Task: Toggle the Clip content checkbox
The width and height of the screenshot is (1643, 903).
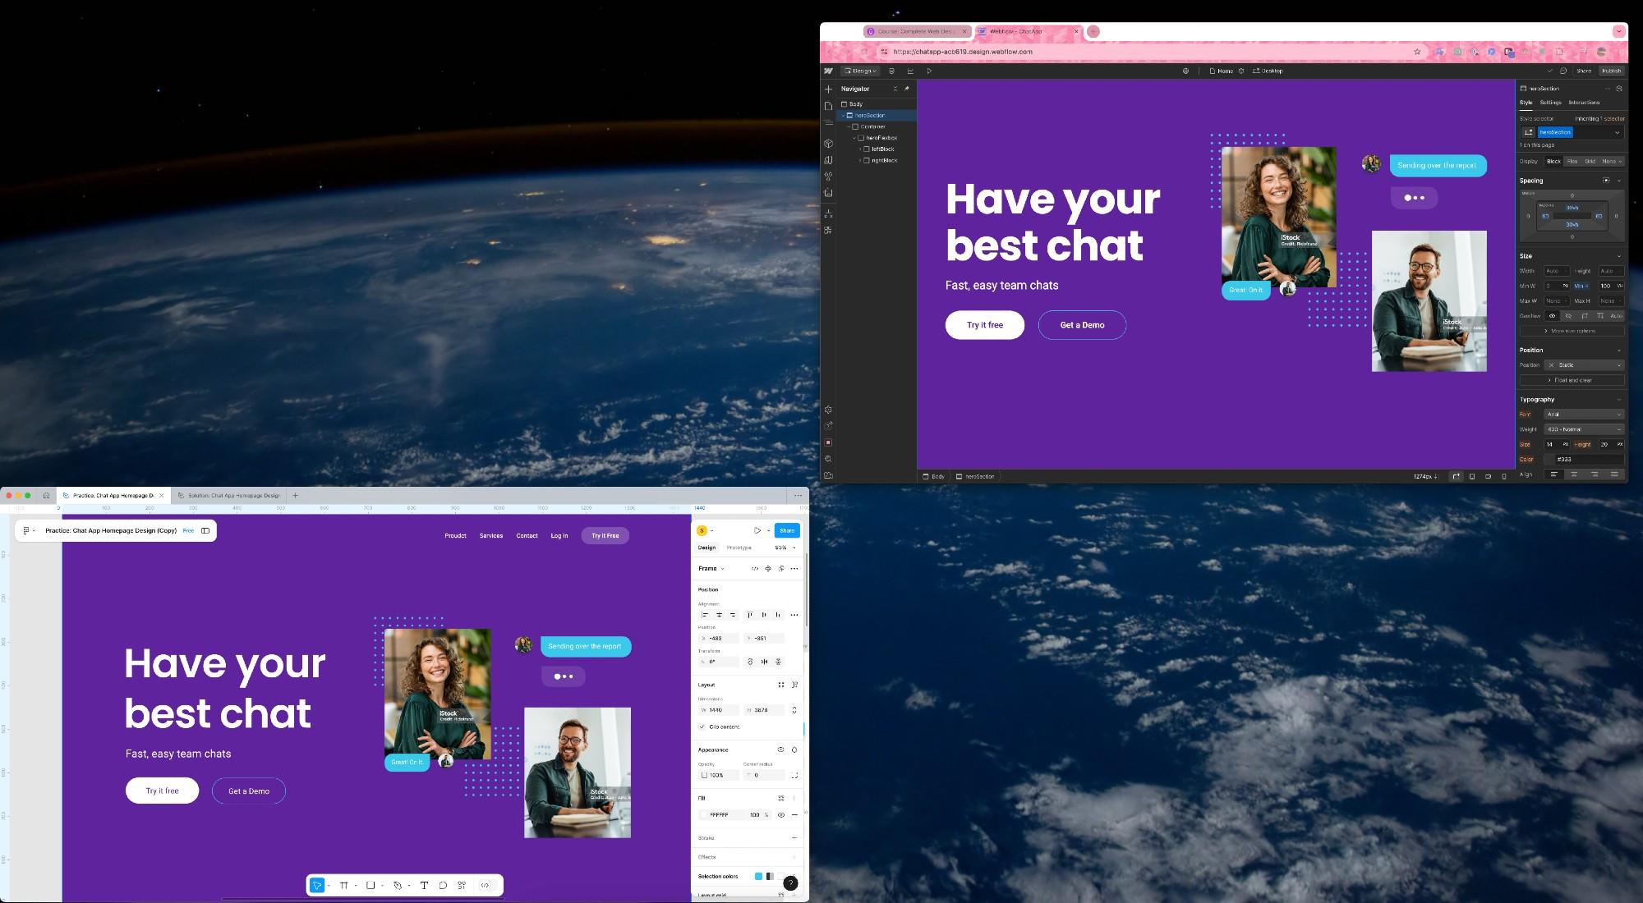Action: click(x=702, y=727)
